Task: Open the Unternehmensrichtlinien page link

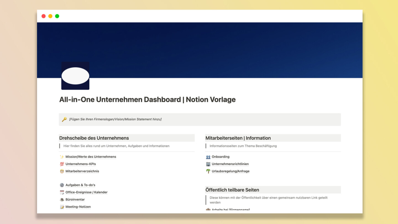Action: [x=230, y=164]
